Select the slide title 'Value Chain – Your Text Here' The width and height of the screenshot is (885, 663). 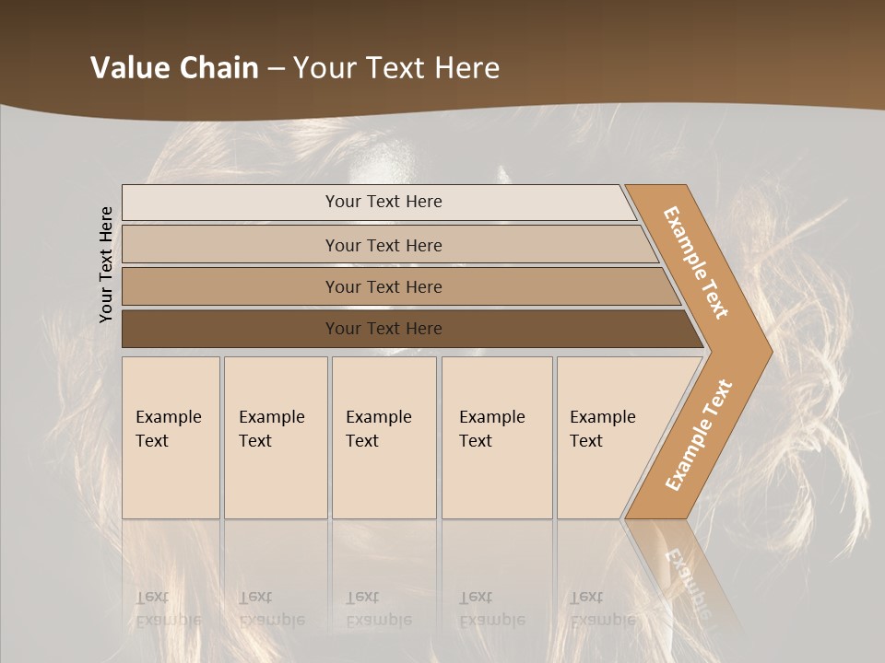click(x=295, y=67)
